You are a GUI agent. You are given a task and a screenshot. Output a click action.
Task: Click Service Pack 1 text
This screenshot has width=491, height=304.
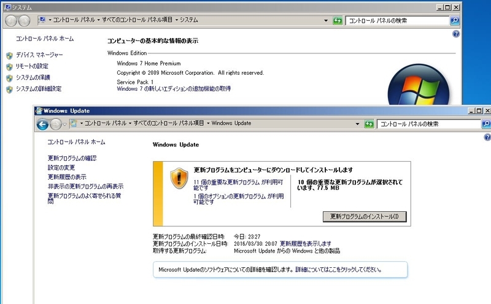135,82
